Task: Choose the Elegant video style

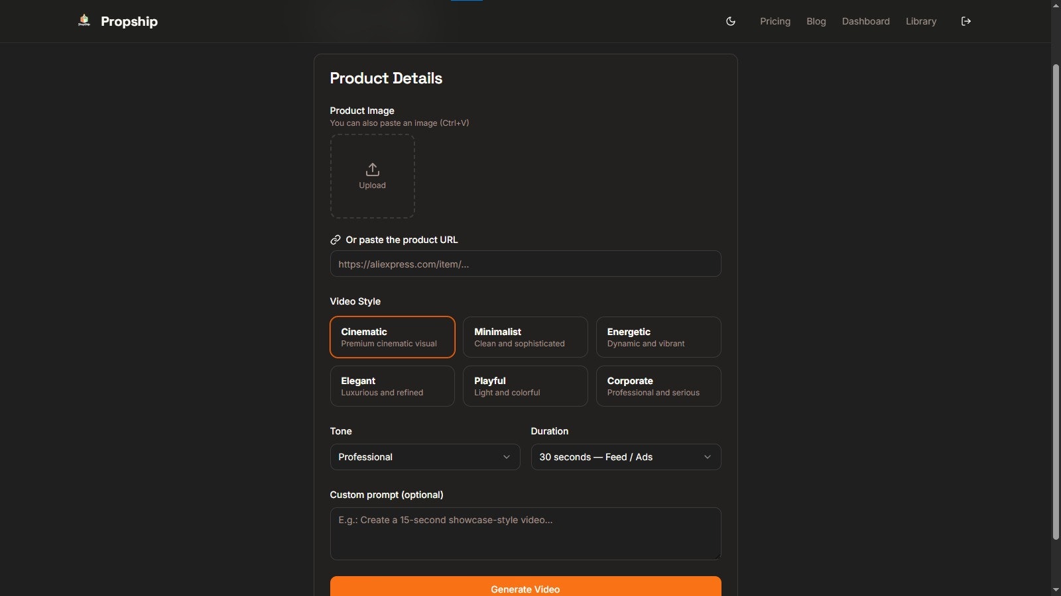Action: (393, 386)
